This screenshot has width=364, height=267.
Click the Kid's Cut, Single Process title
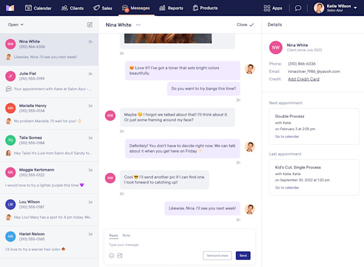(298, 167)
